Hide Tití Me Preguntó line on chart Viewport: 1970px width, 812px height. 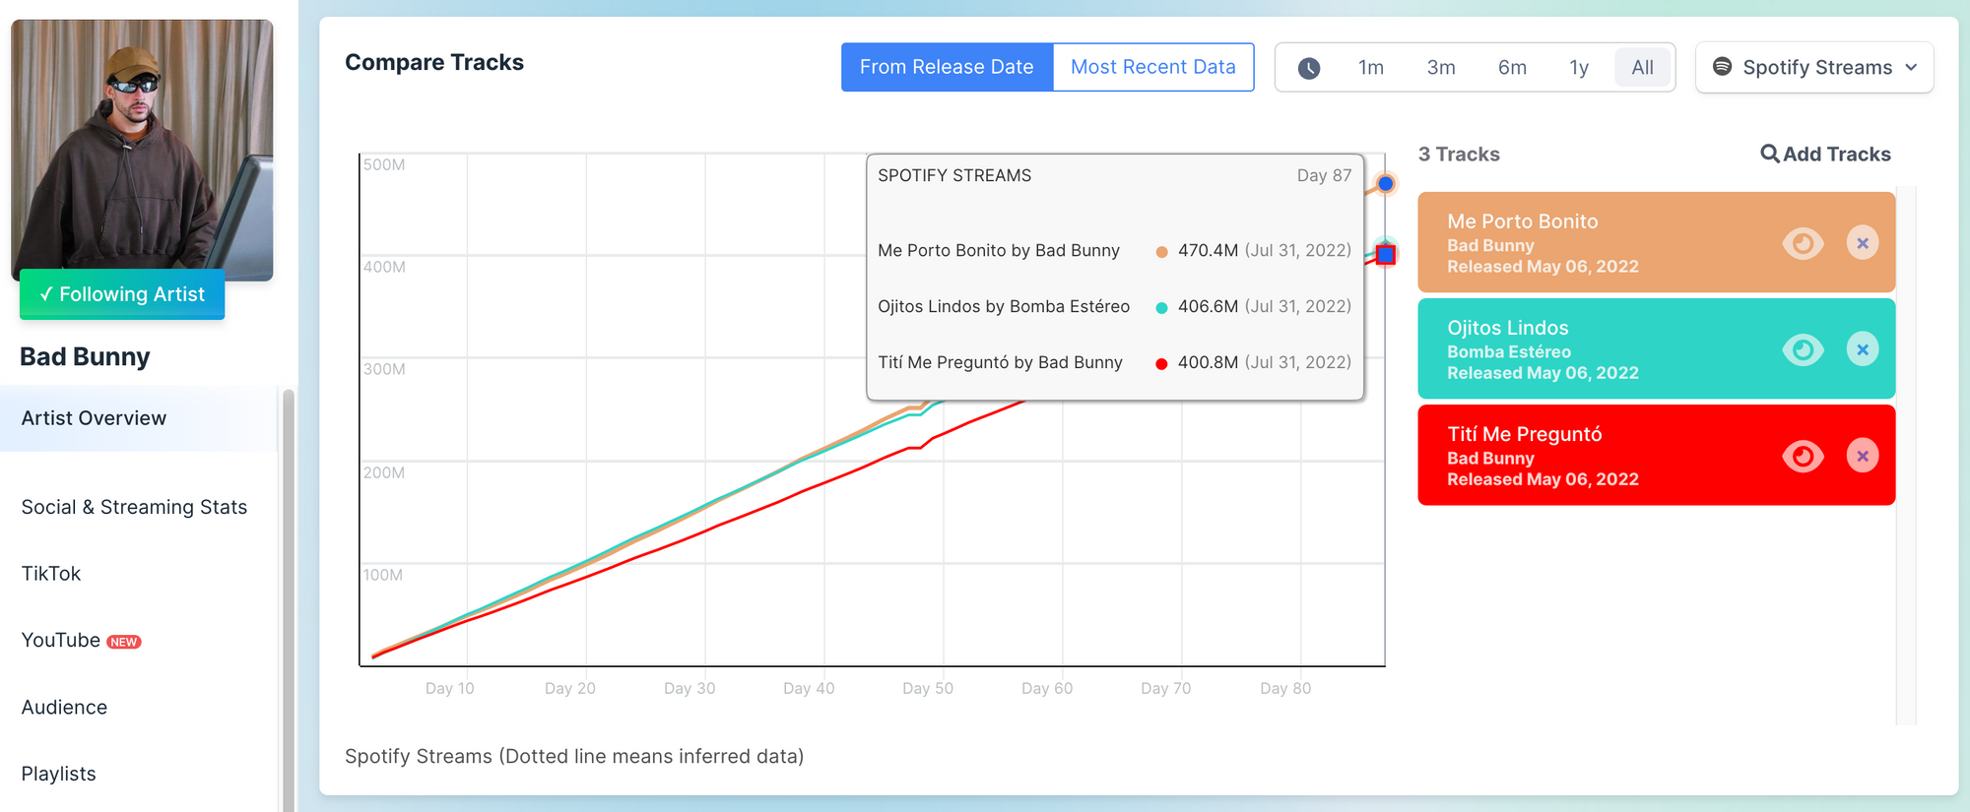[x=1803, y=456]
